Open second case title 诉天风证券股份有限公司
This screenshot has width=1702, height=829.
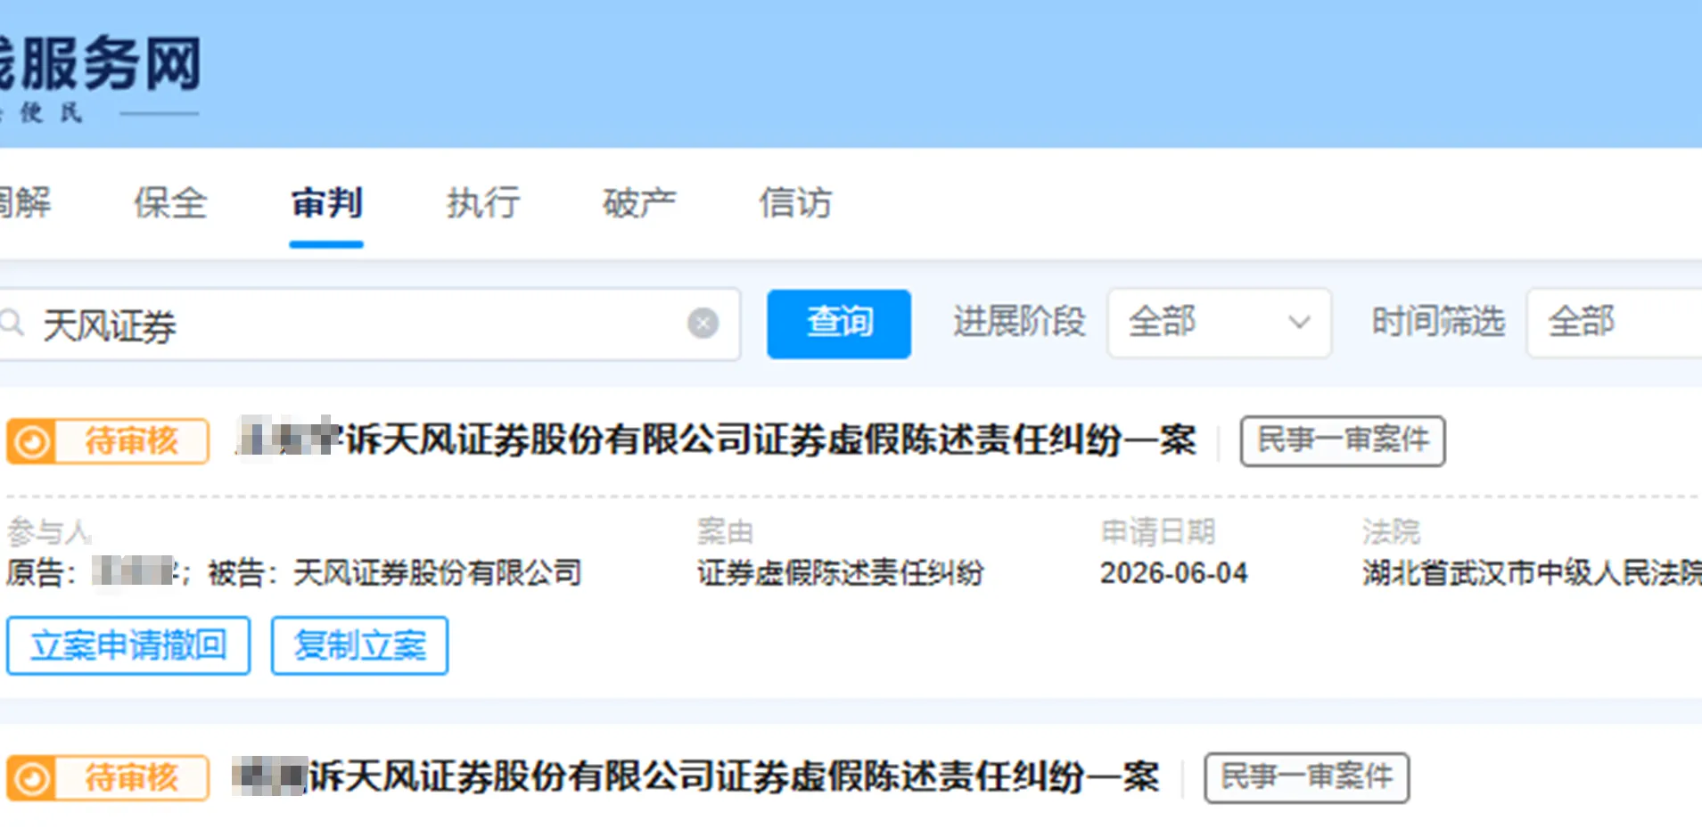tap(695, 776)
